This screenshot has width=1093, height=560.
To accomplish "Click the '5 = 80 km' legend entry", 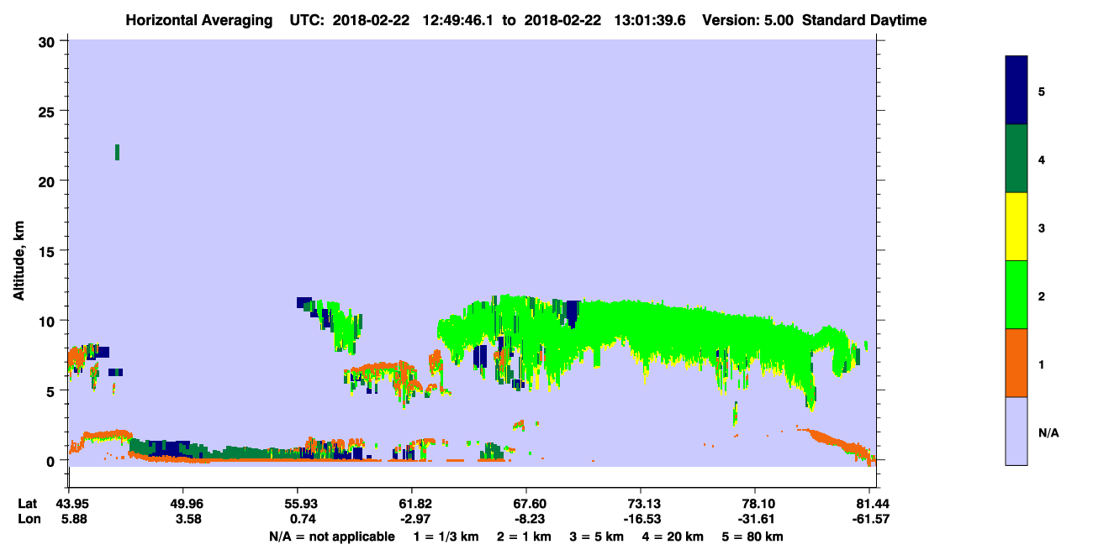I will coord(752,536).
